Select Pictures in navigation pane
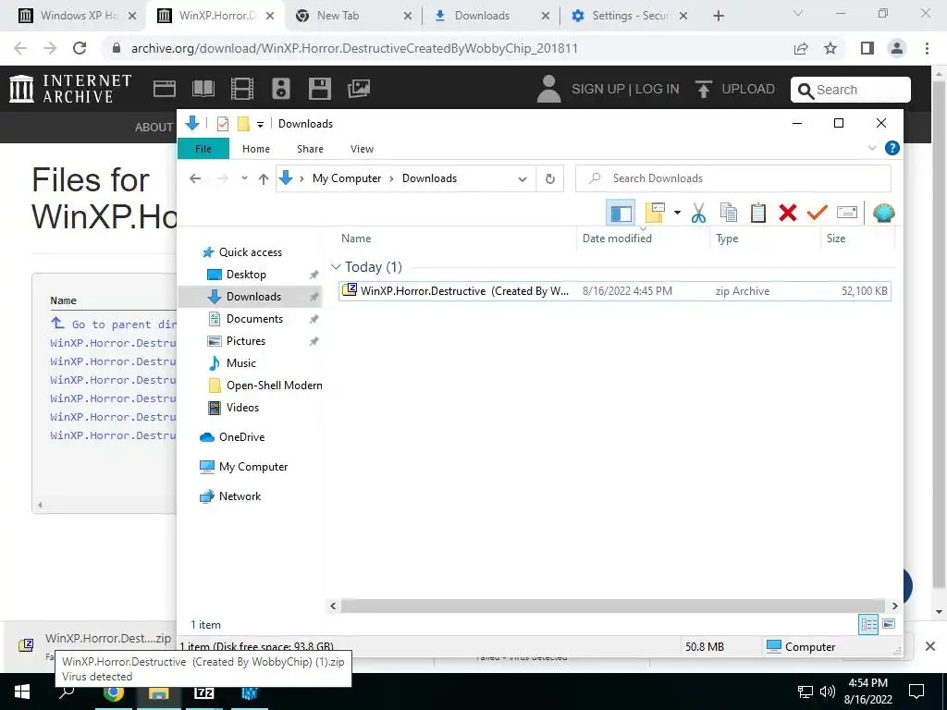 pos(245,341)
